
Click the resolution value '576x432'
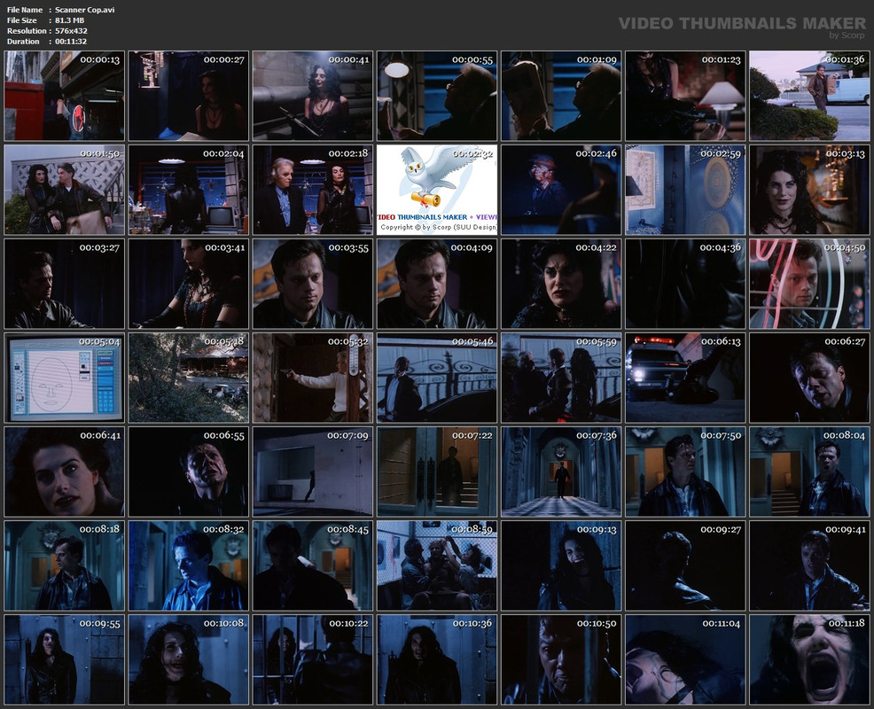coord(71,31)
